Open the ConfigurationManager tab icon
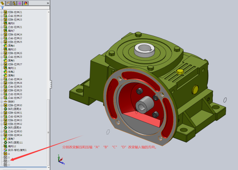The width and height of the screenshot is (238, 170). [14, 3]
